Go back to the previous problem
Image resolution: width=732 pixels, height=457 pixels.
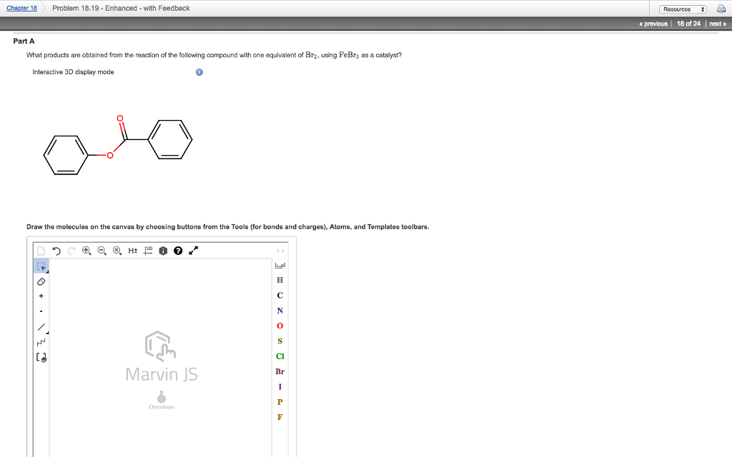click(x=652, y=22)
